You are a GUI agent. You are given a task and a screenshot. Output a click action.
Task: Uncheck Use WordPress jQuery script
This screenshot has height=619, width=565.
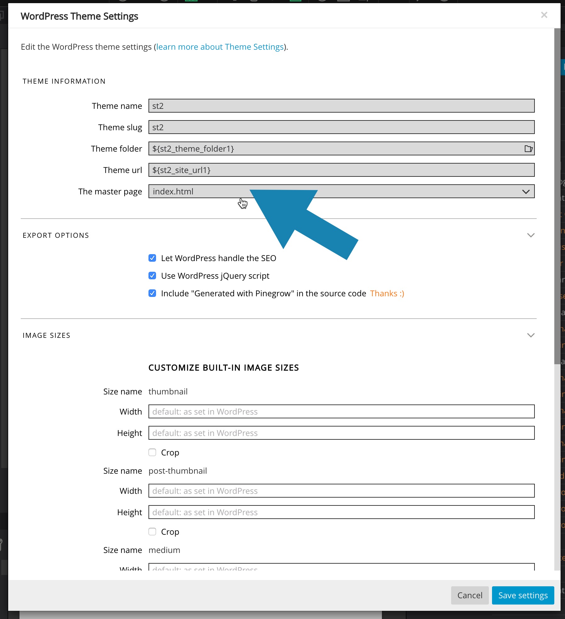(x=152, y=276)
